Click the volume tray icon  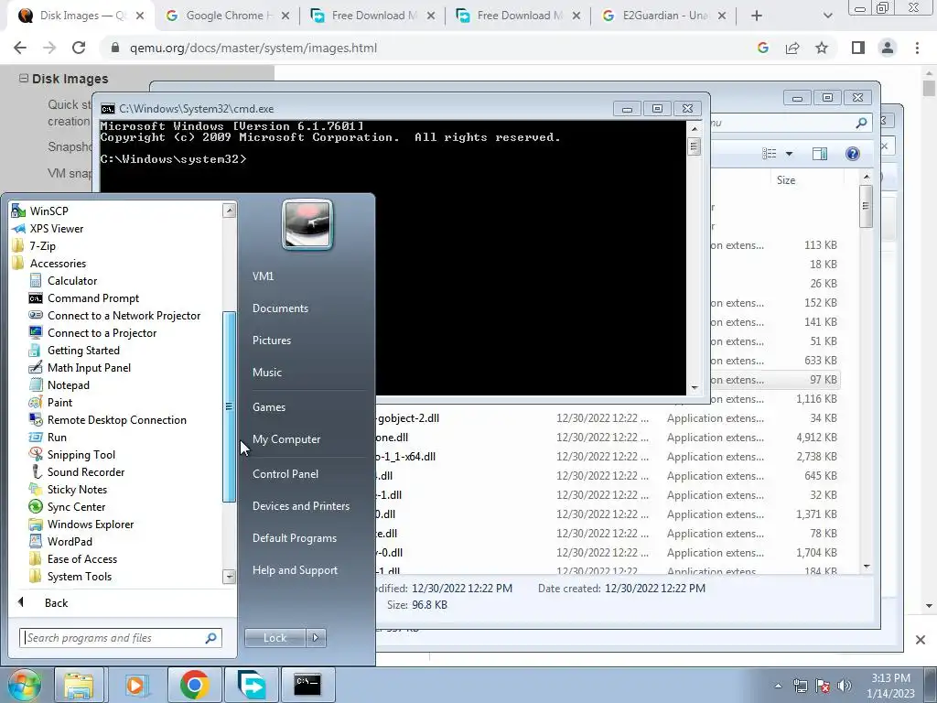point(845,686)
